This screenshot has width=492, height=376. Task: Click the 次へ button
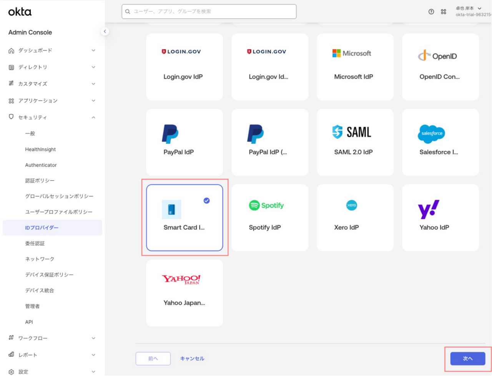(x=467, y=358)
